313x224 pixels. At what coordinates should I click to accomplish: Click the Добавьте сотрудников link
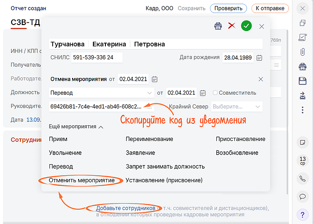126,208
